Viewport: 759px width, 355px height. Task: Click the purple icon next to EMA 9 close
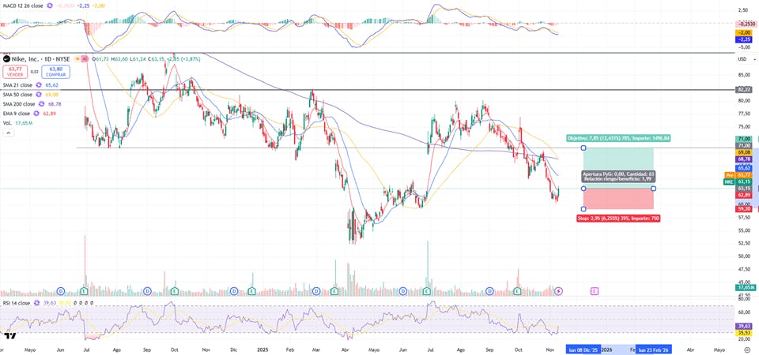[38, 114]
